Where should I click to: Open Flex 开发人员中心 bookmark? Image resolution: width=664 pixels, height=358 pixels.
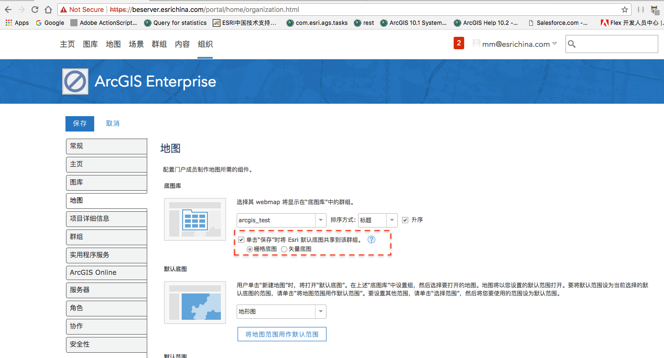pos(631,22)
